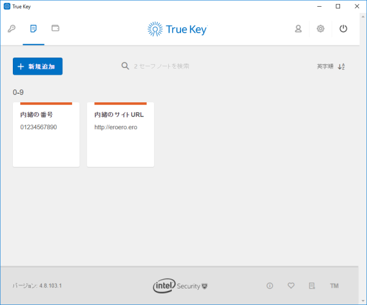Screen dimensions: 367x305
Task: Open the 英字順 sort dropdown
Action: tap(325, 67)
